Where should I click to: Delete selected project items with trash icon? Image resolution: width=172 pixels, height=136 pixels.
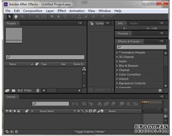(38, 91)
